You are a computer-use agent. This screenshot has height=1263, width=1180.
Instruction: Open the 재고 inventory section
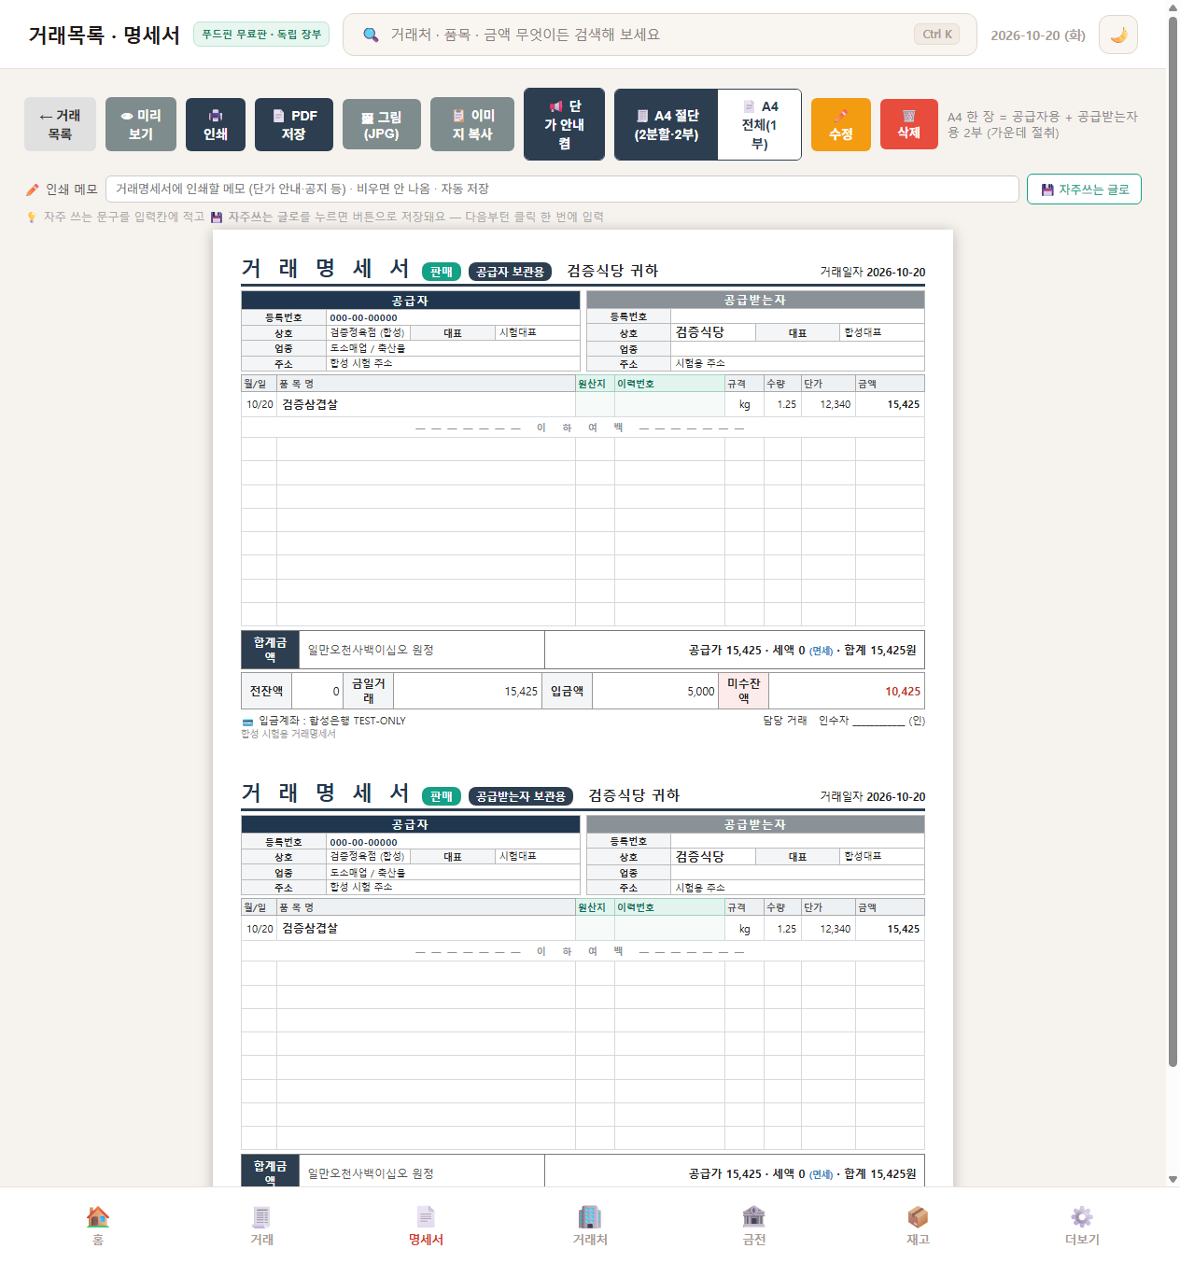[x=918, y=1225]
